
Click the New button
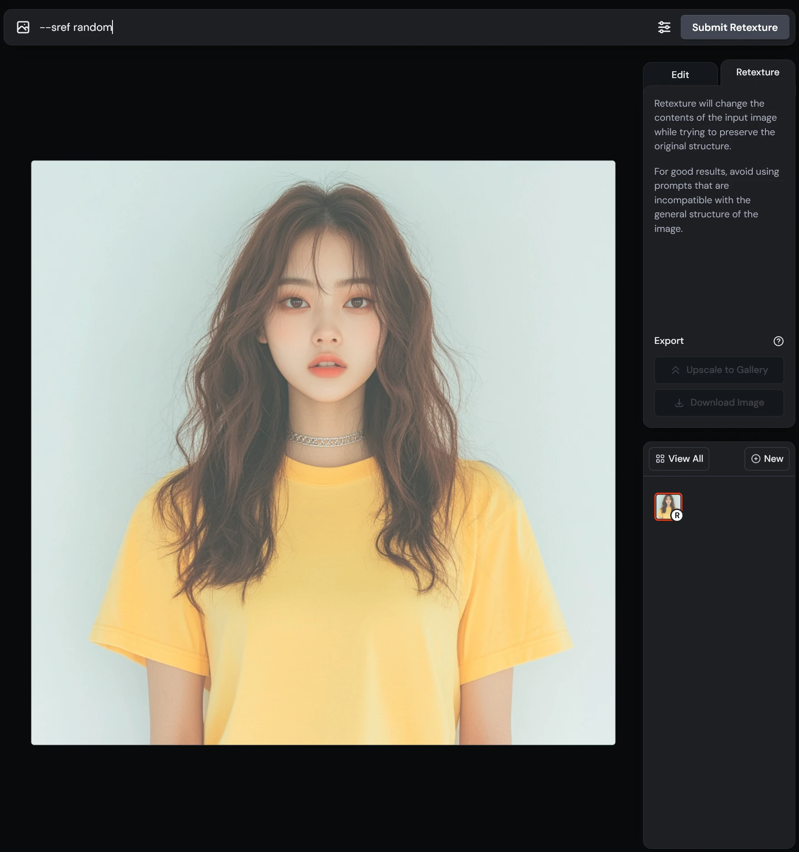[767, 459]
